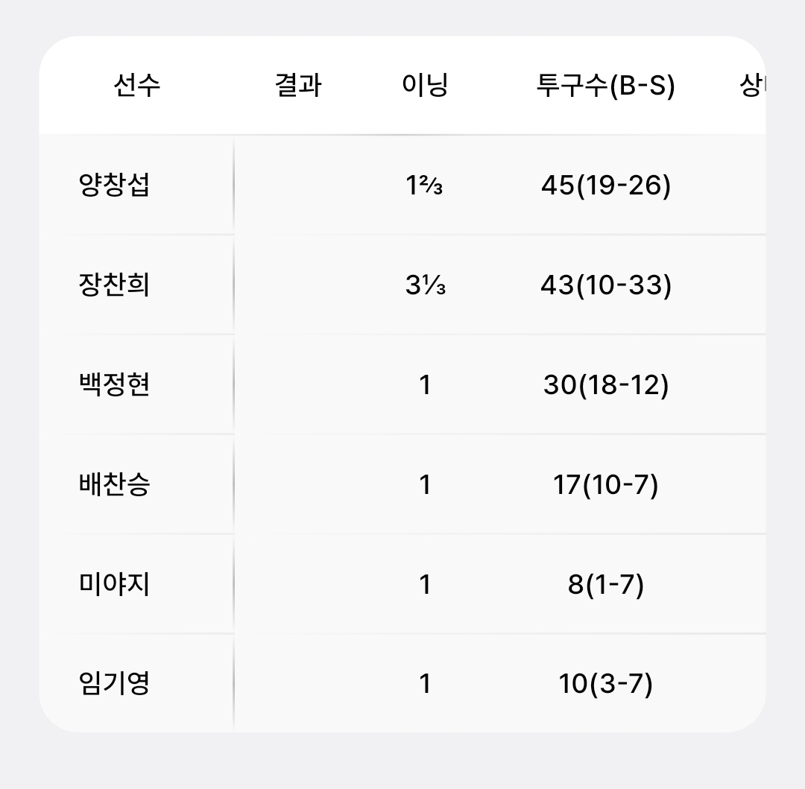
Task: Click the 투구수(B-S) column header
Action: [x=605, y=86]
